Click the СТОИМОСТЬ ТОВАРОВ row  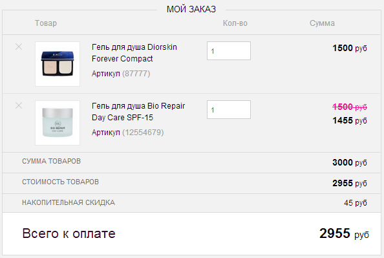pyautogui.click(x=192, y=183)
